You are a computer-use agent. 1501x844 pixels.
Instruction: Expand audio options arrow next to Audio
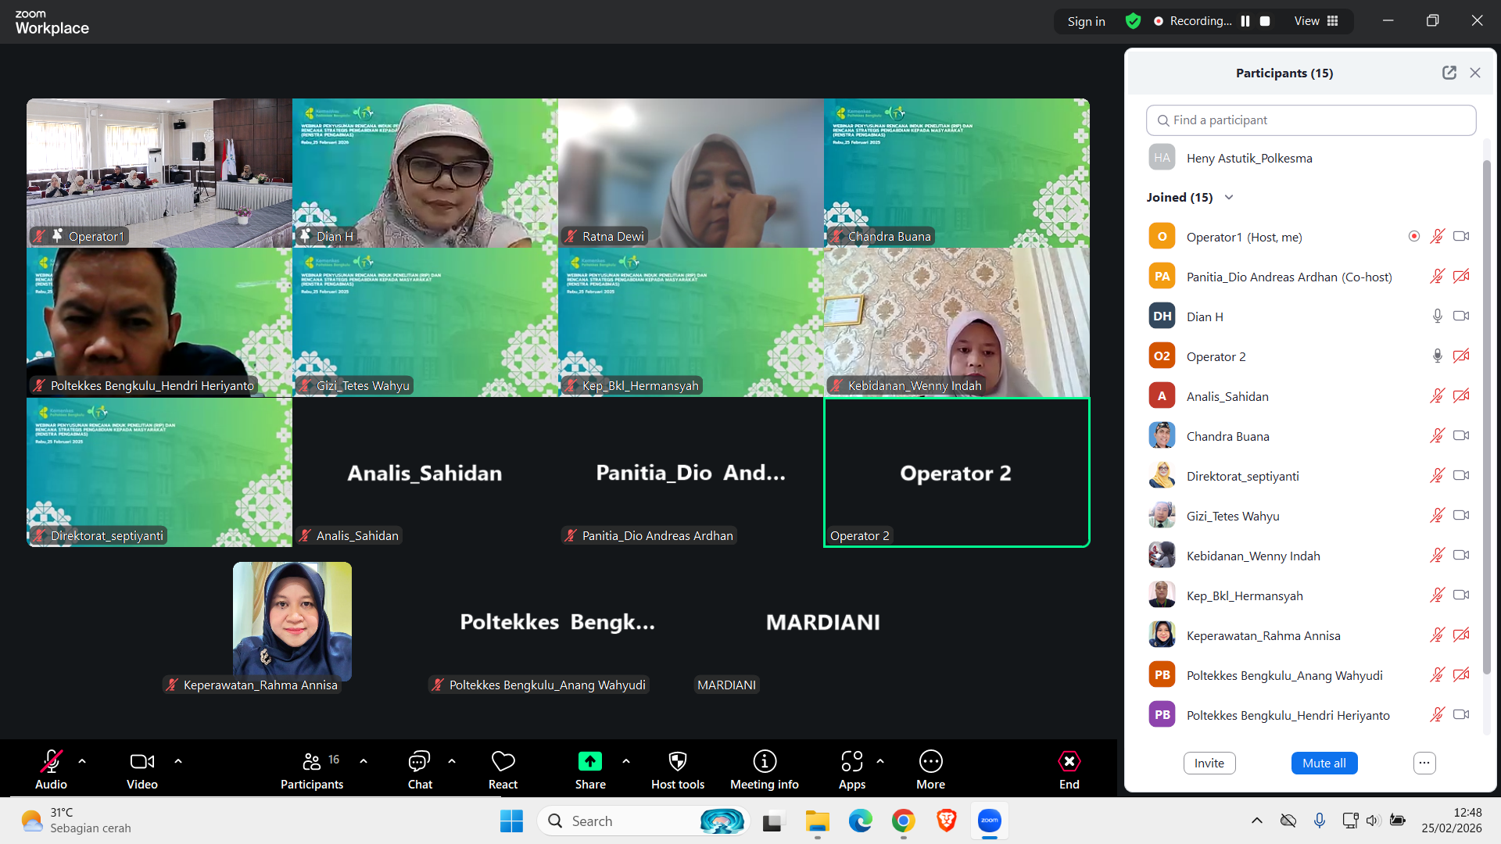[x=82, y=761]
